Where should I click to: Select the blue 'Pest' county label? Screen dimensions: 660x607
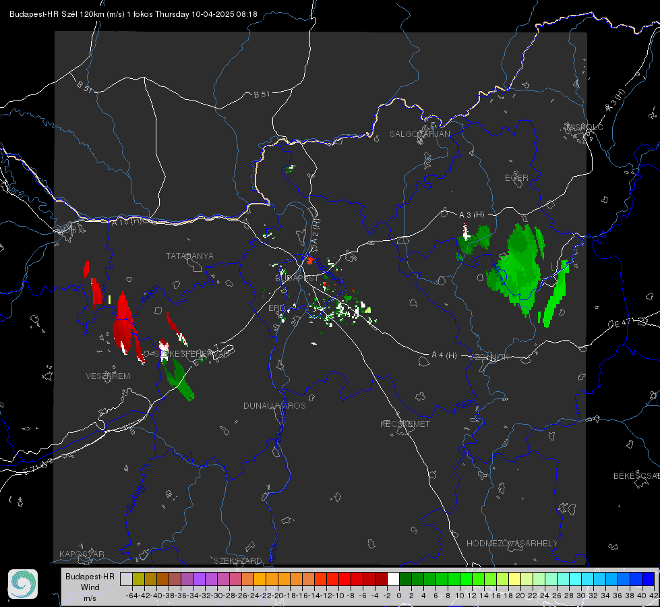464,405
